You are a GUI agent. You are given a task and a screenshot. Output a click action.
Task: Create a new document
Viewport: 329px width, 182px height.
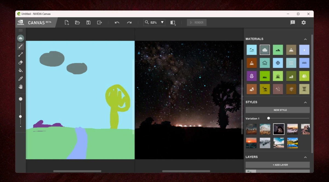pos(67,23)
